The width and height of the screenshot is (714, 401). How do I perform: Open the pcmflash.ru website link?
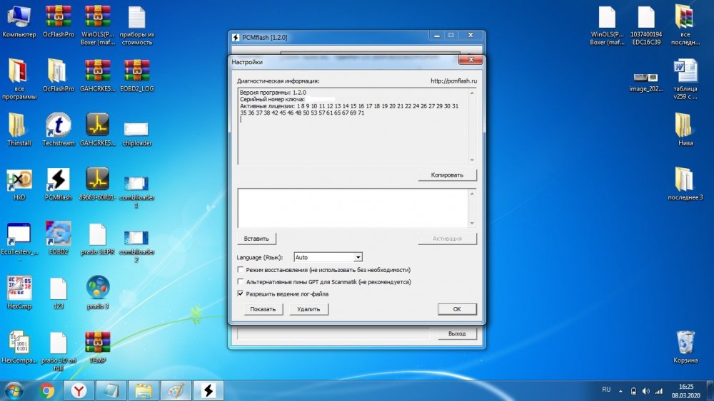(453, 81)
